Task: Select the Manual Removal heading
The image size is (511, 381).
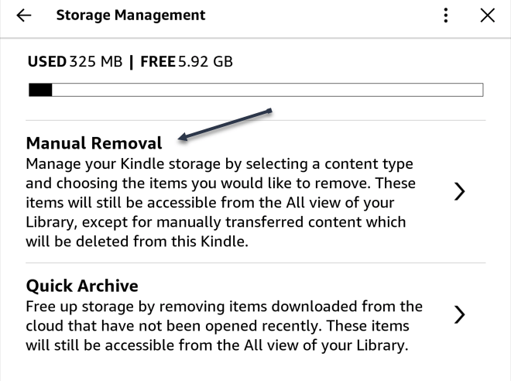Action: point(94,143)
